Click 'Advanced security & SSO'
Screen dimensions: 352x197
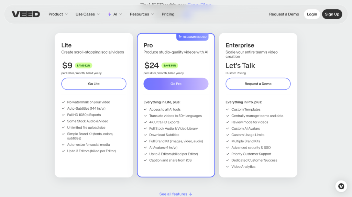(x=251, y=147)
